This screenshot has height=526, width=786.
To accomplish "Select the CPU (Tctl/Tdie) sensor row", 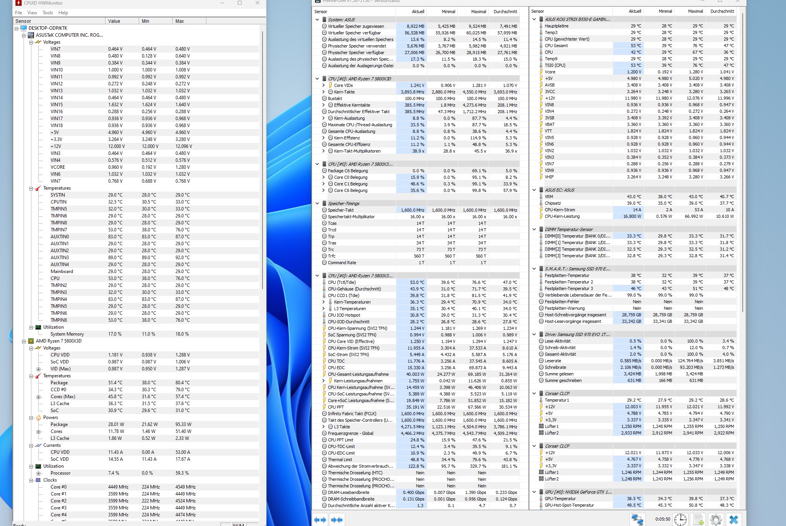I will [342, 282].
